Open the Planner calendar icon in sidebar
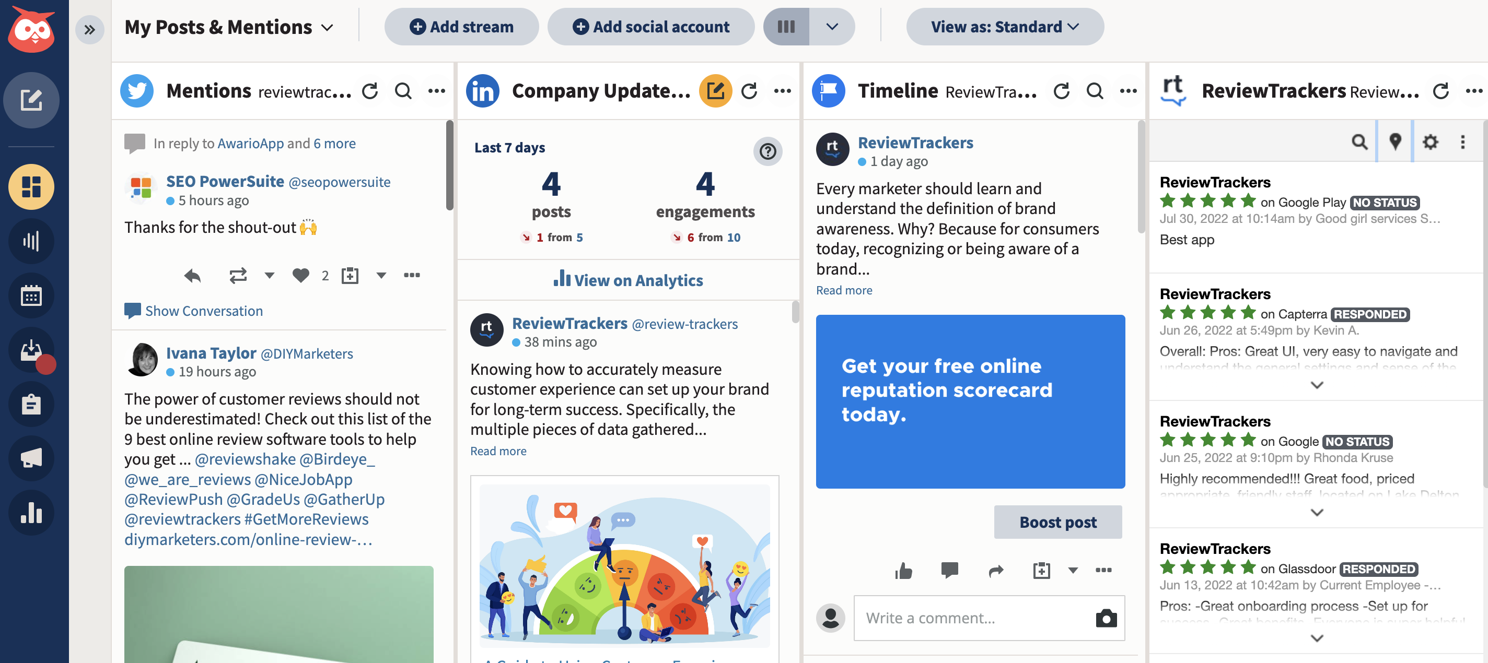 (x=31, y=295)
